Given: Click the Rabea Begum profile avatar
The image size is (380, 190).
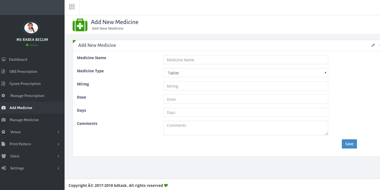Looking at the screenshot, I should 31,28.
